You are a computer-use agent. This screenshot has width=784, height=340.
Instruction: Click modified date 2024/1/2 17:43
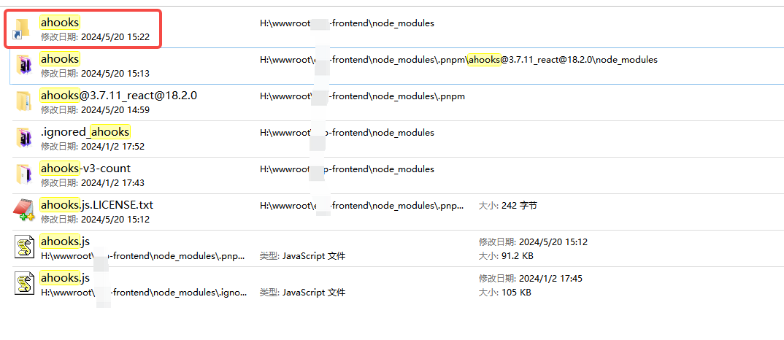tap(112, 183)
